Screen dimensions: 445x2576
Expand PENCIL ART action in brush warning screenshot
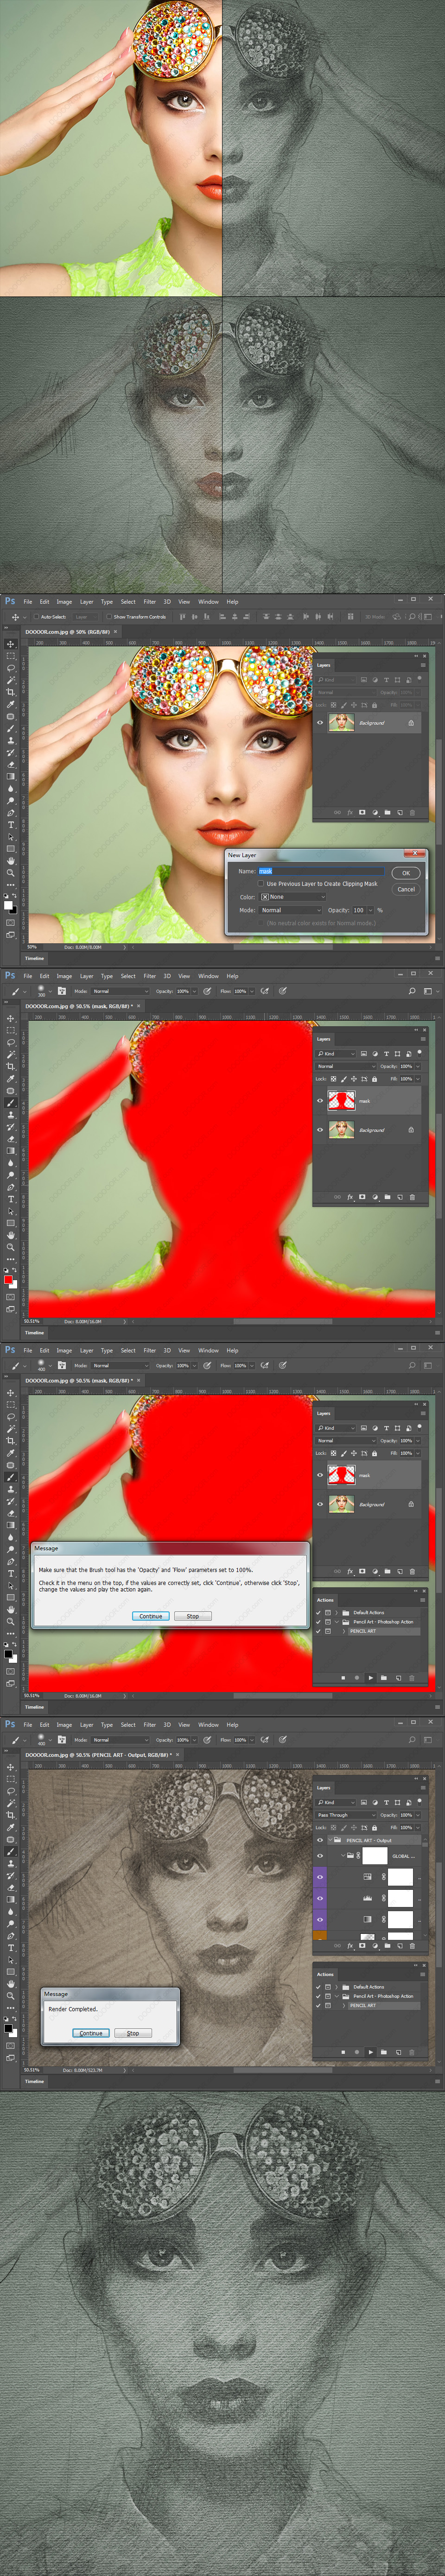pyautogui.click(x=345, y=1631)
